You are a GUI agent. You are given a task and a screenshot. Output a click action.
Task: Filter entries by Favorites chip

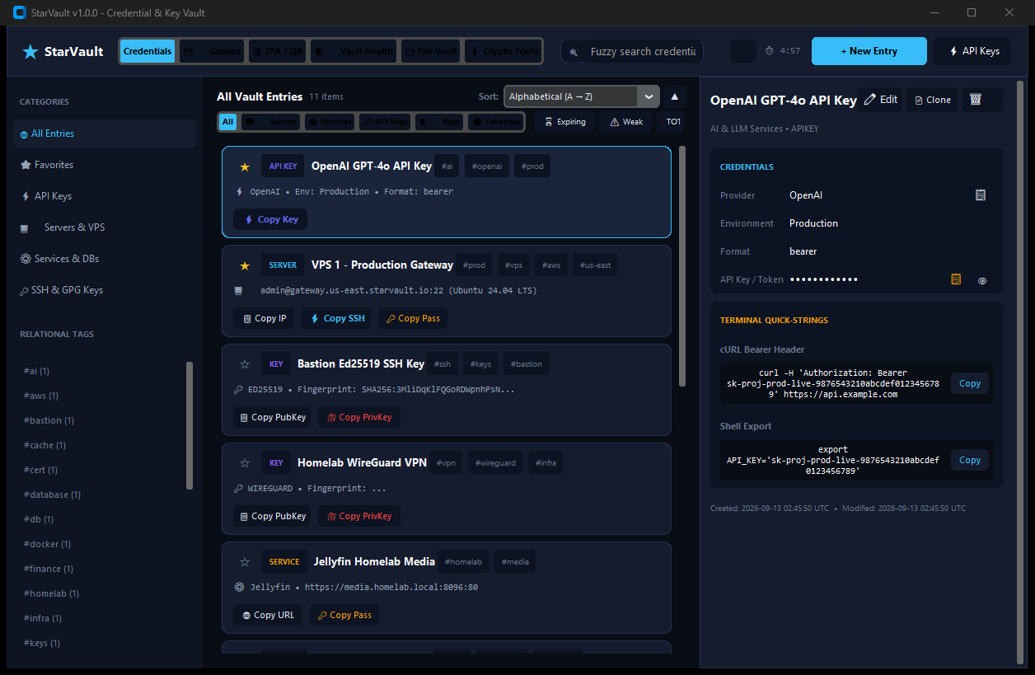tap(495, 122)
